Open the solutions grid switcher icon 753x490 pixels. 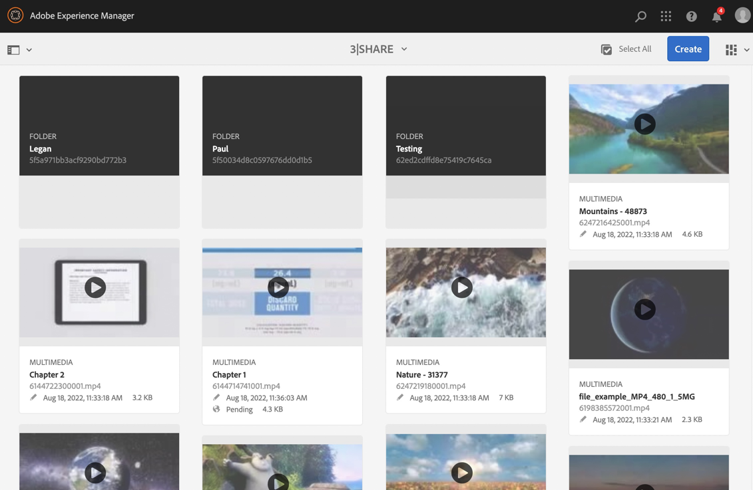(x=666, y=16)
